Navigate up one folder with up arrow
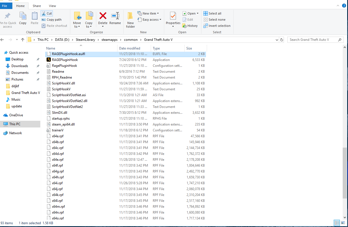 point(23,40)
